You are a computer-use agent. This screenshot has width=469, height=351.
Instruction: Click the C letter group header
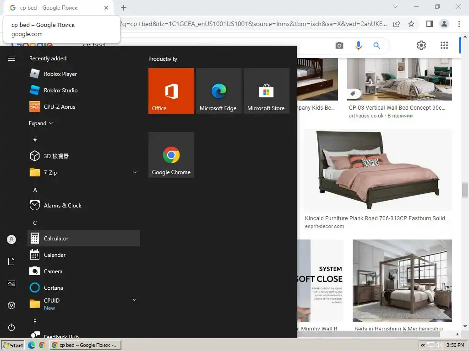pos(35,223)
